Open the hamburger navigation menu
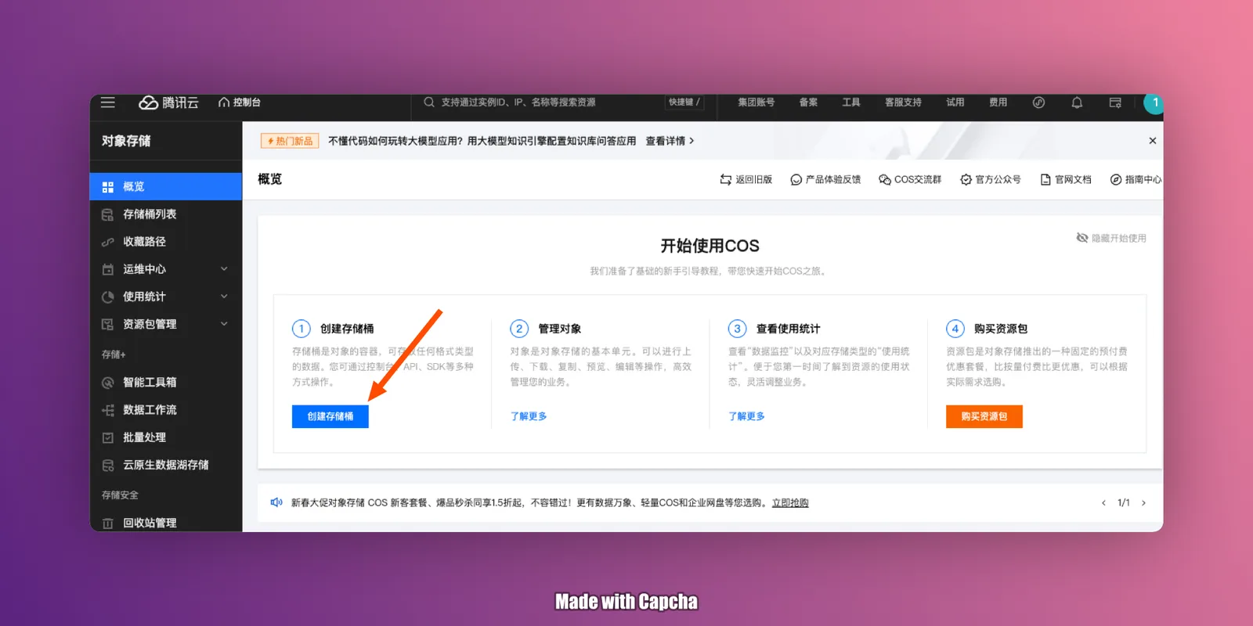 (x=108, y=103)
